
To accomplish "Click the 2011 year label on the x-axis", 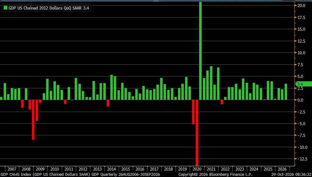I will (x=69, y=169).
